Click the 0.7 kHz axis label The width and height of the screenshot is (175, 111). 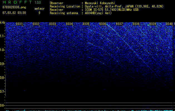(2, 92)
